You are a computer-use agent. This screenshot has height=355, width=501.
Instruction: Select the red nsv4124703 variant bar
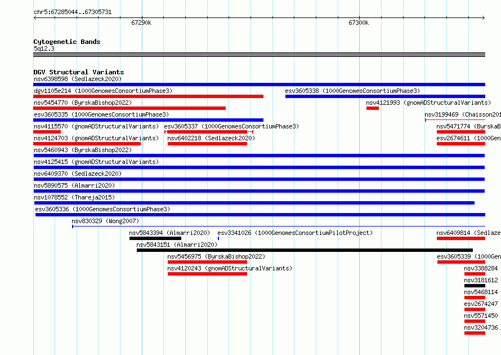click(87, 144)
